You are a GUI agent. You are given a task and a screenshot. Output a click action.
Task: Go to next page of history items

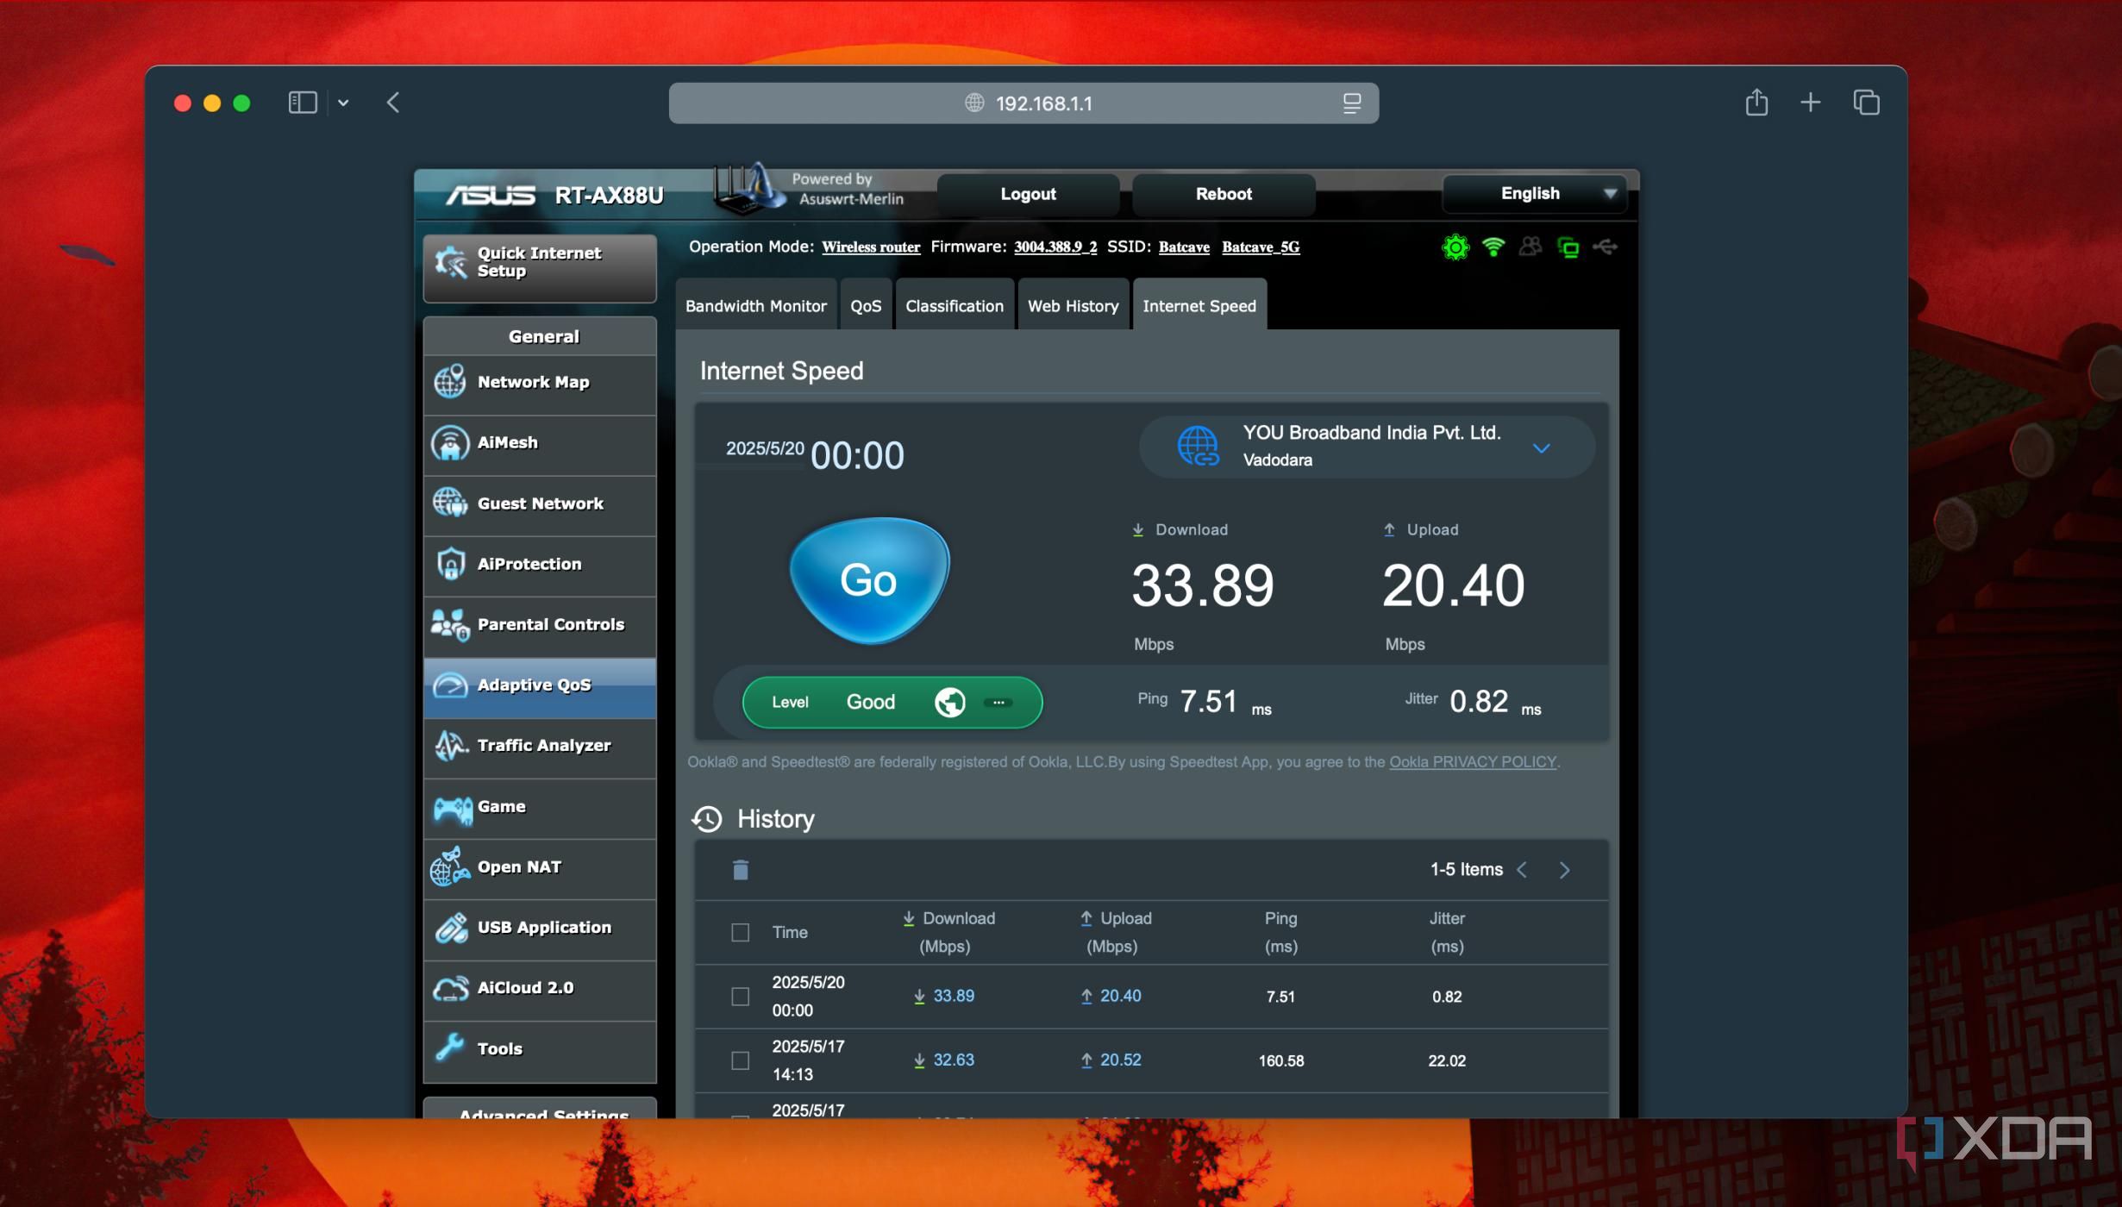1564,870
